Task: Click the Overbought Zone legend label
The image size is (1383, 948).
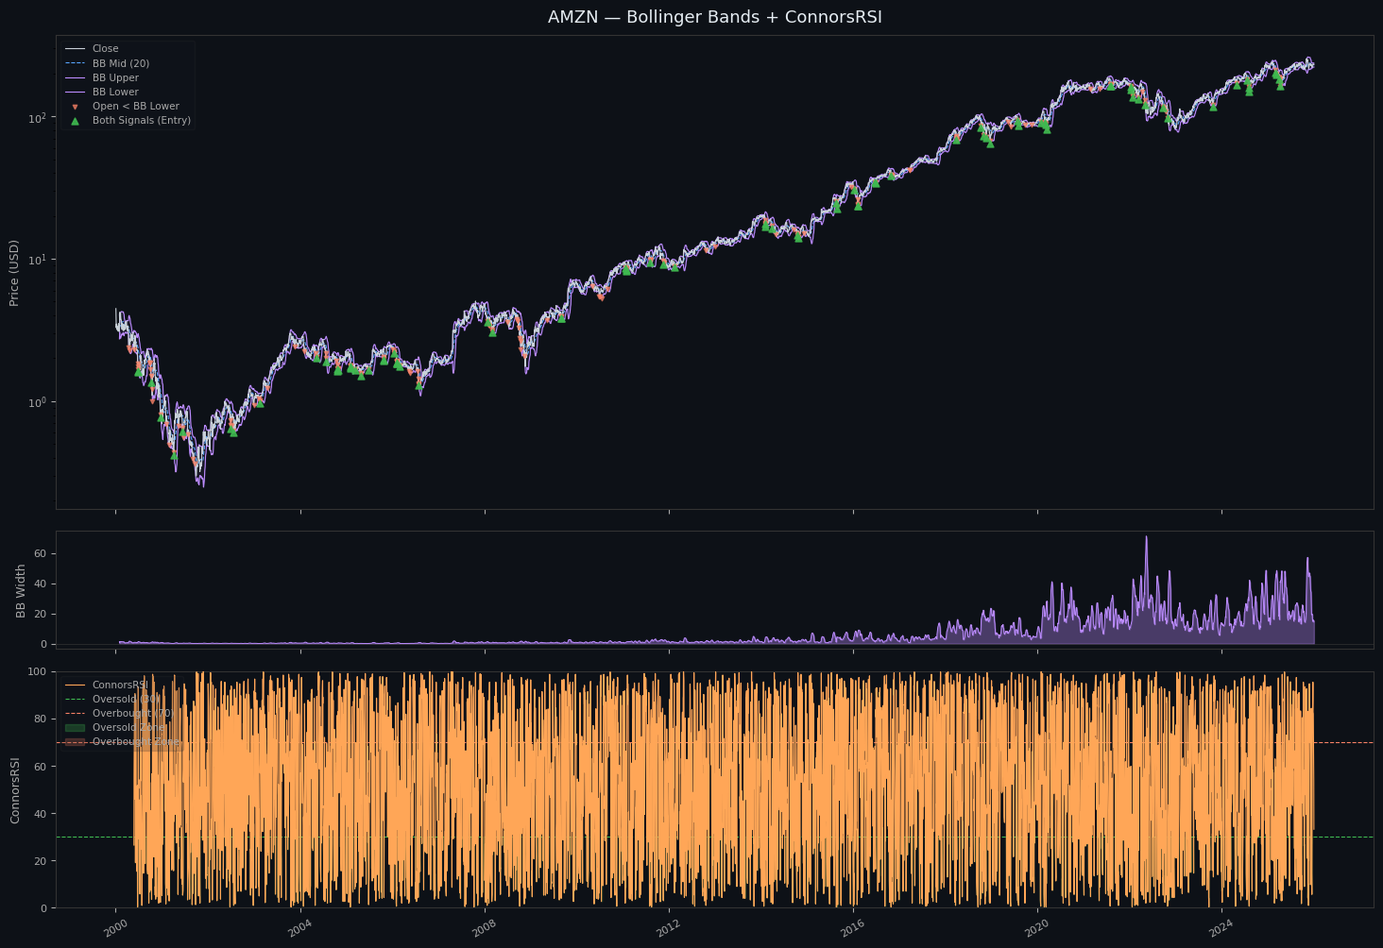Action: [136, 742]
